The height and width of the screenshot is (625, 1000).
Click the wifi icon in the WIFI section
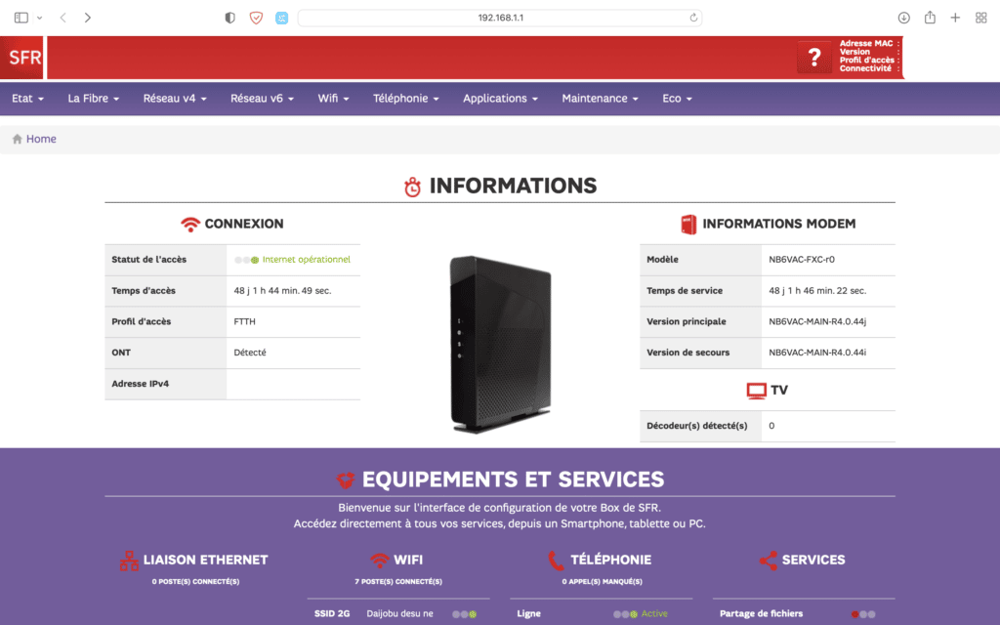(380, 560)
